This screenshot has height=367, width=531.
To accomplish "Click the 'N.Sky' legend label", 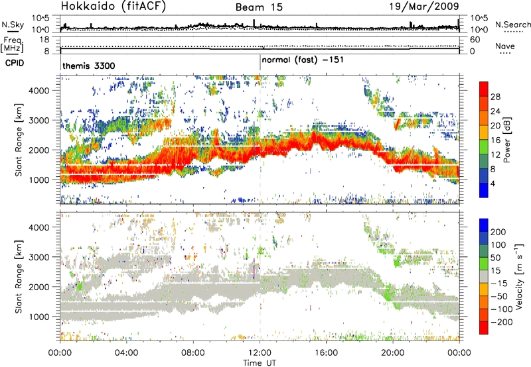I will tap(13, 25).
